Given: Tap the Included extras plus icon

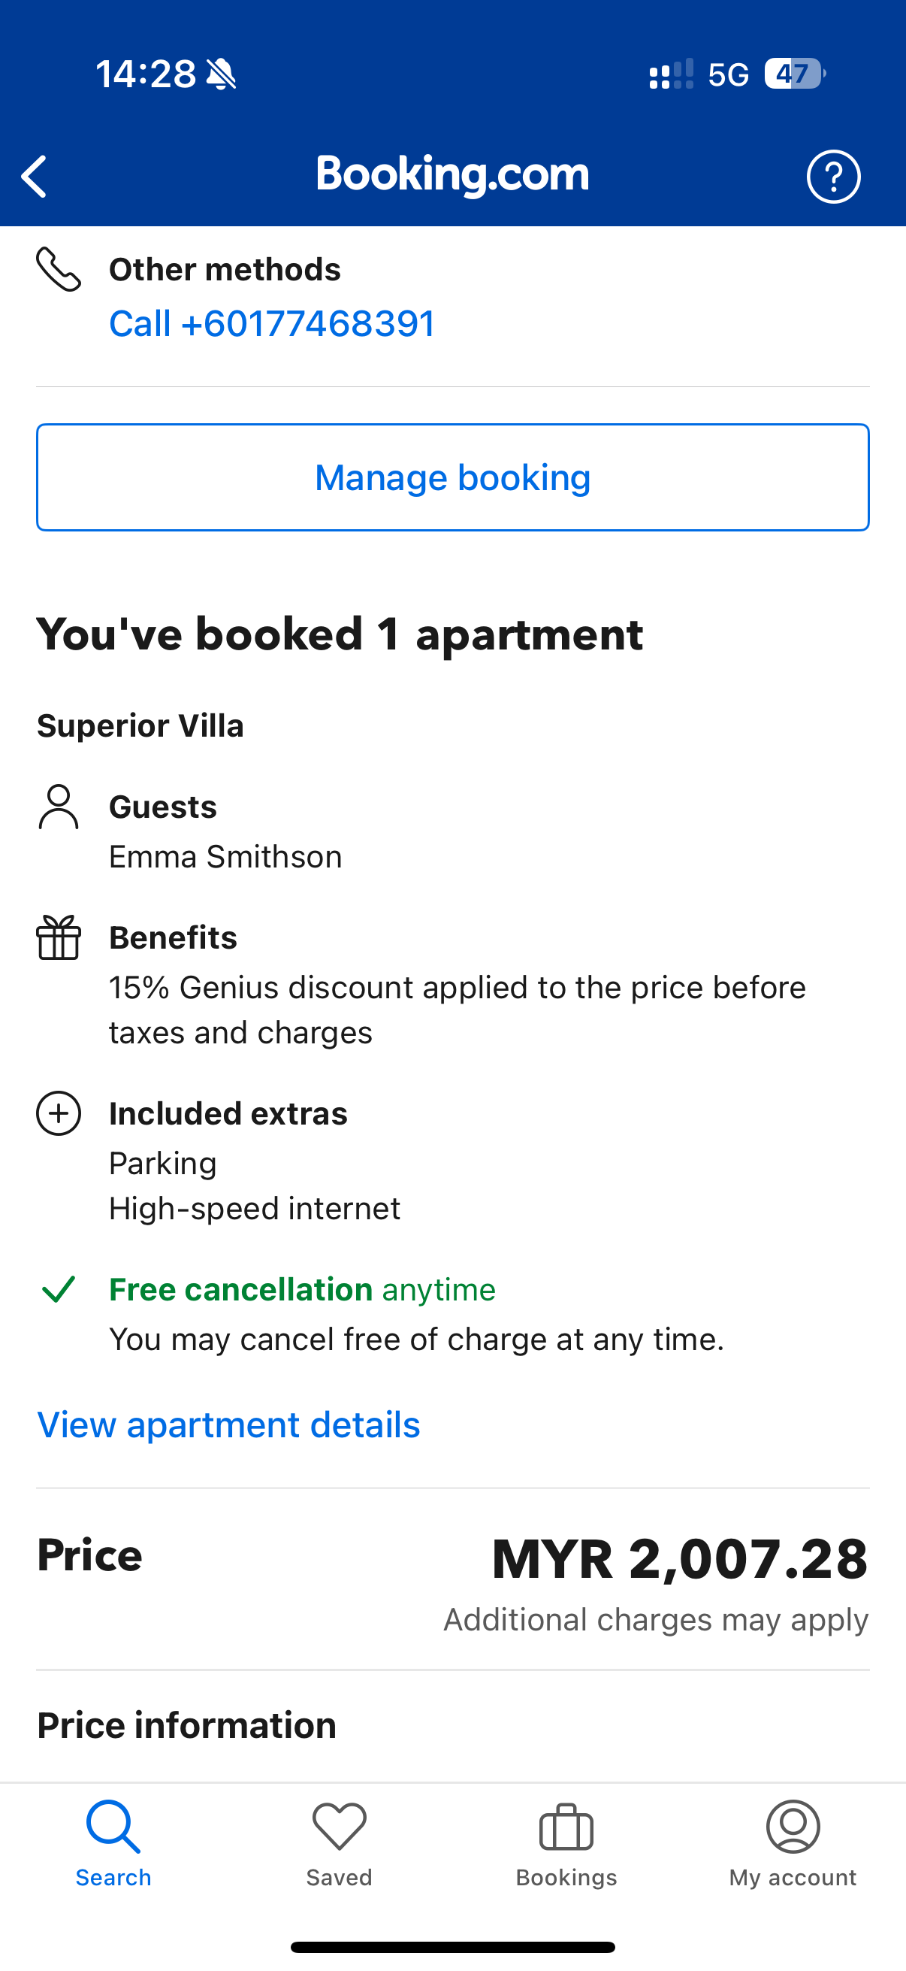Looking at the screenshot, I should [x=58, y=1113].
